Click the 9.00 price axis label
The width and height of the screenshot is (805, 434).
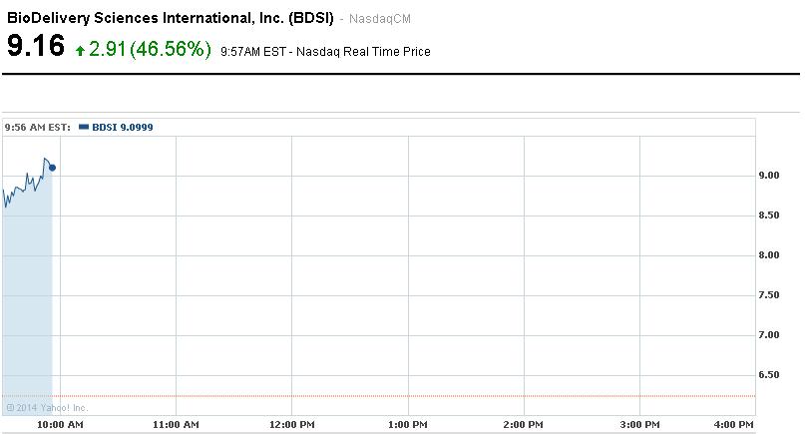(769, 176)
